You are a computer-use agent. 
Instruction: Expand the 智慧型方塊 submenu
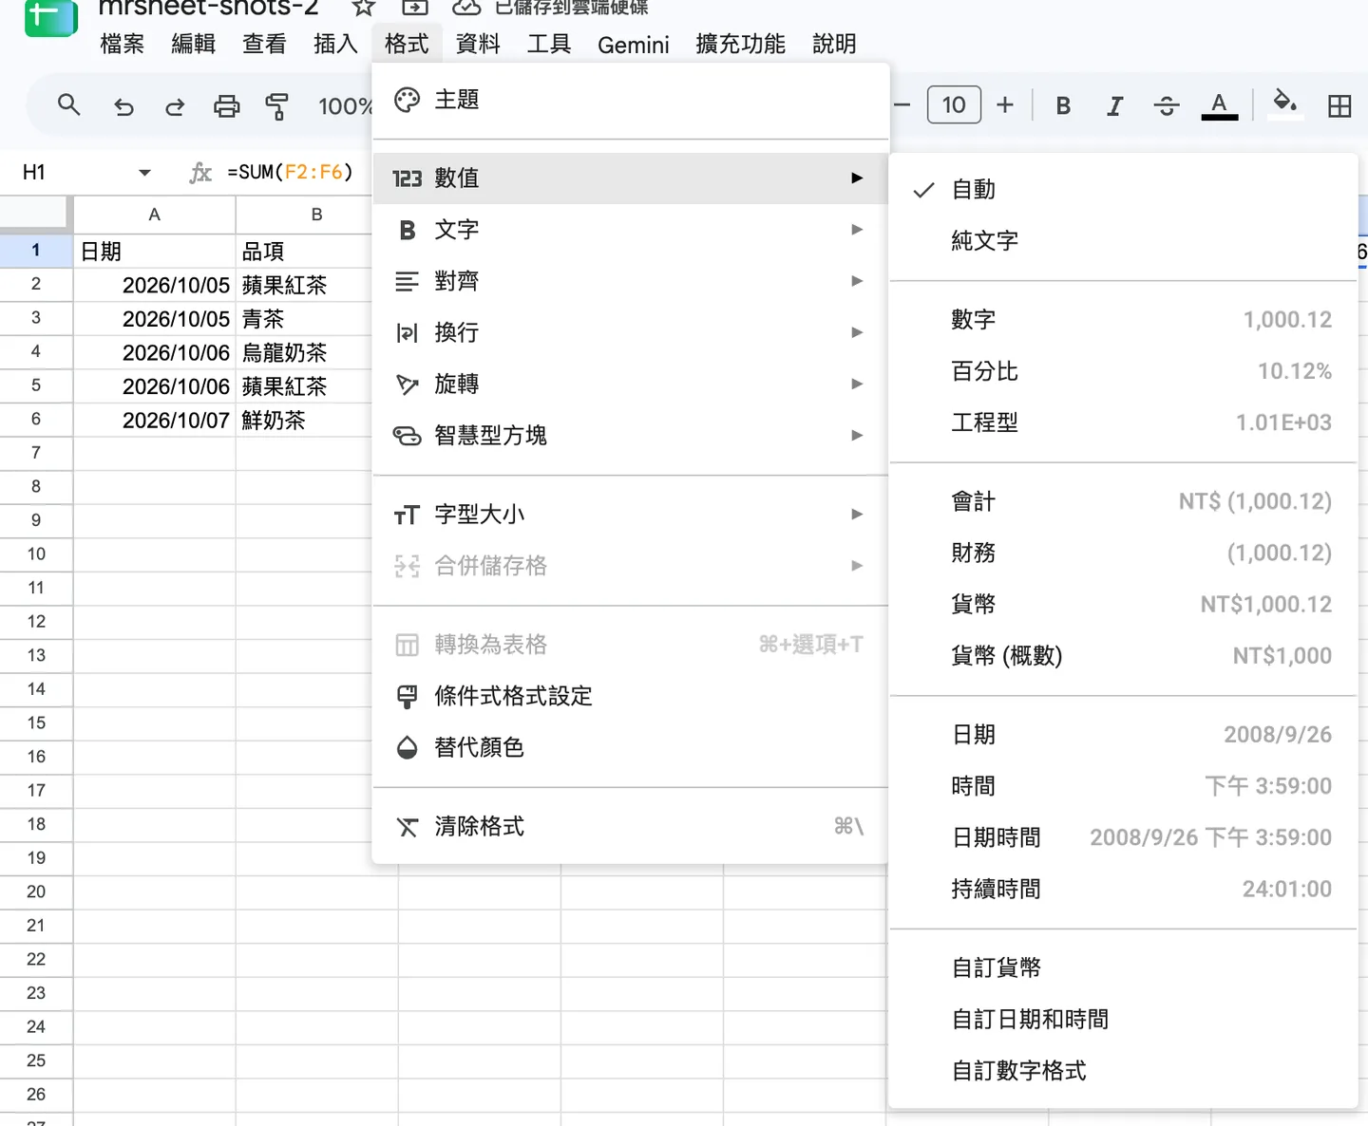click(631, 435)
